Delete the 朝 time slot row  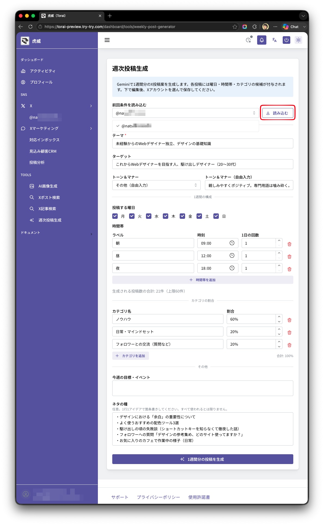point(289,244)
